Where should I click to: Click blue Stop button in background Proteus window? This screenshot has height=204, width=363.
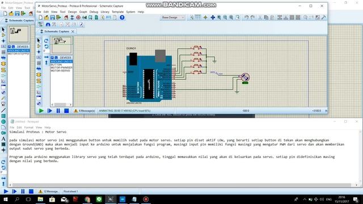click(x=31, y=192)
